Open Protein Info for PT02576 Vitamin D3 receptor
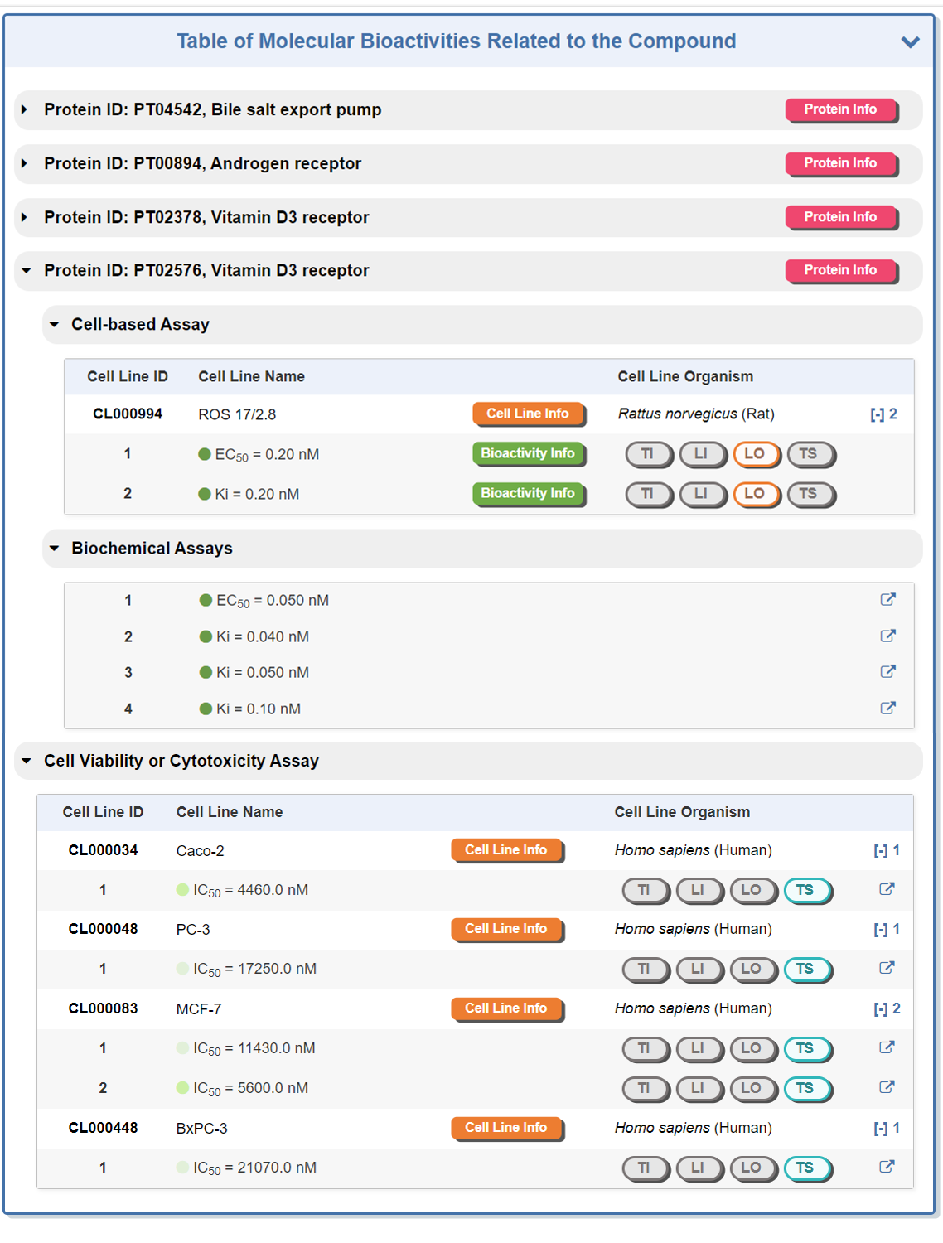 840,270
